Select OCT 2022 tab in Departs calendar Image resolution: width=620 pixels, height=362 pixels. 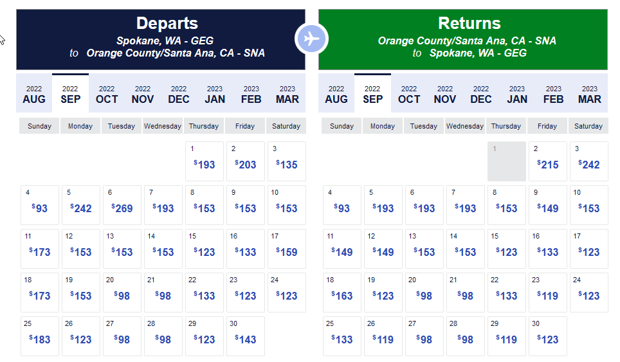[107, 94]
